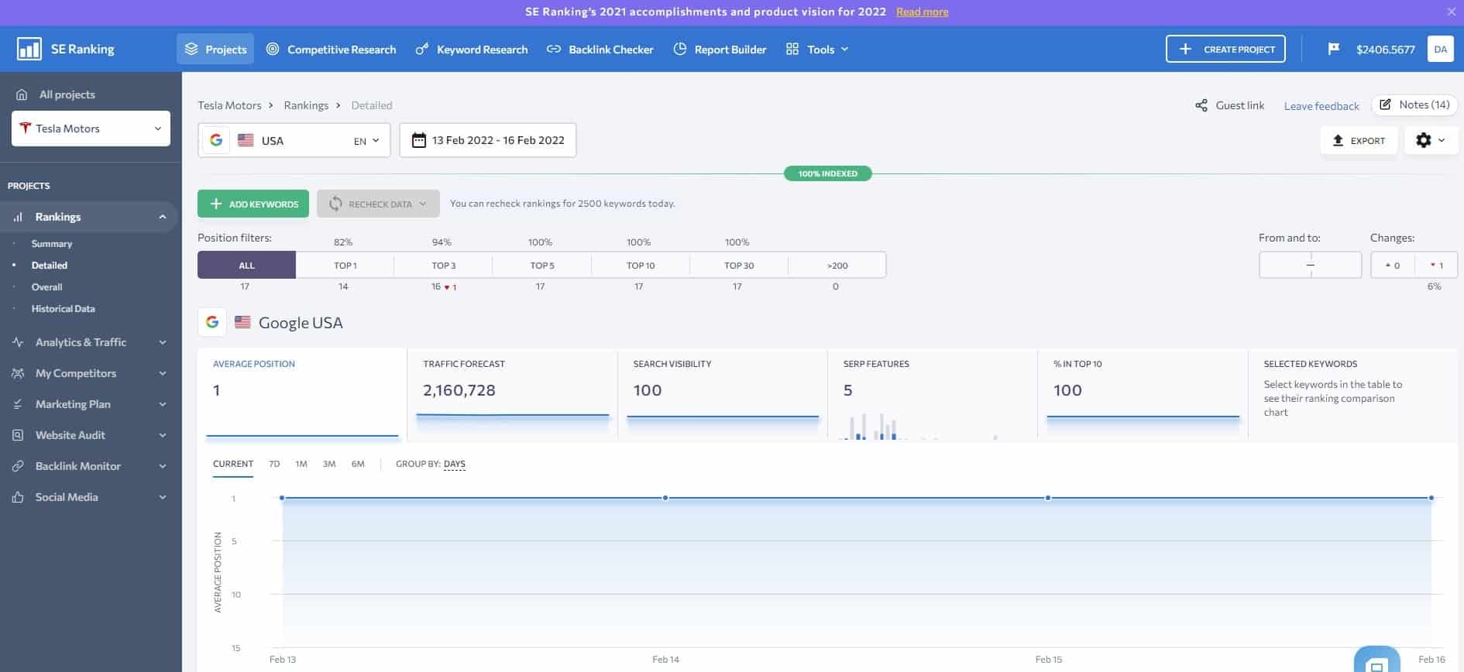Image resolution: width=1464 pixels, height=672 pixels.
Task: Click the Feb 14 data point on chart
Action: click(665, 498)
